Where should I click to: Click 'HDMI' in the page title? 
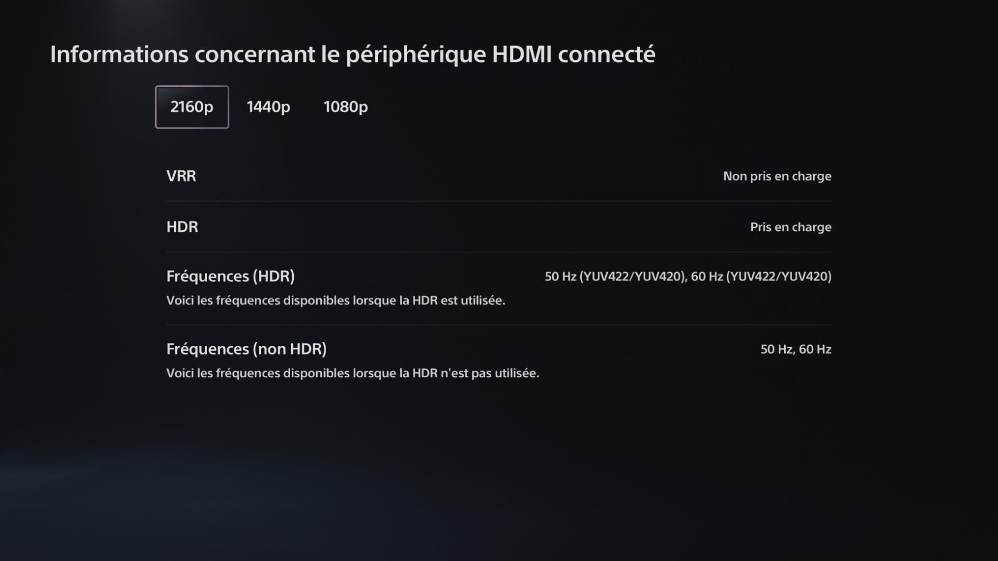[522, 54]
